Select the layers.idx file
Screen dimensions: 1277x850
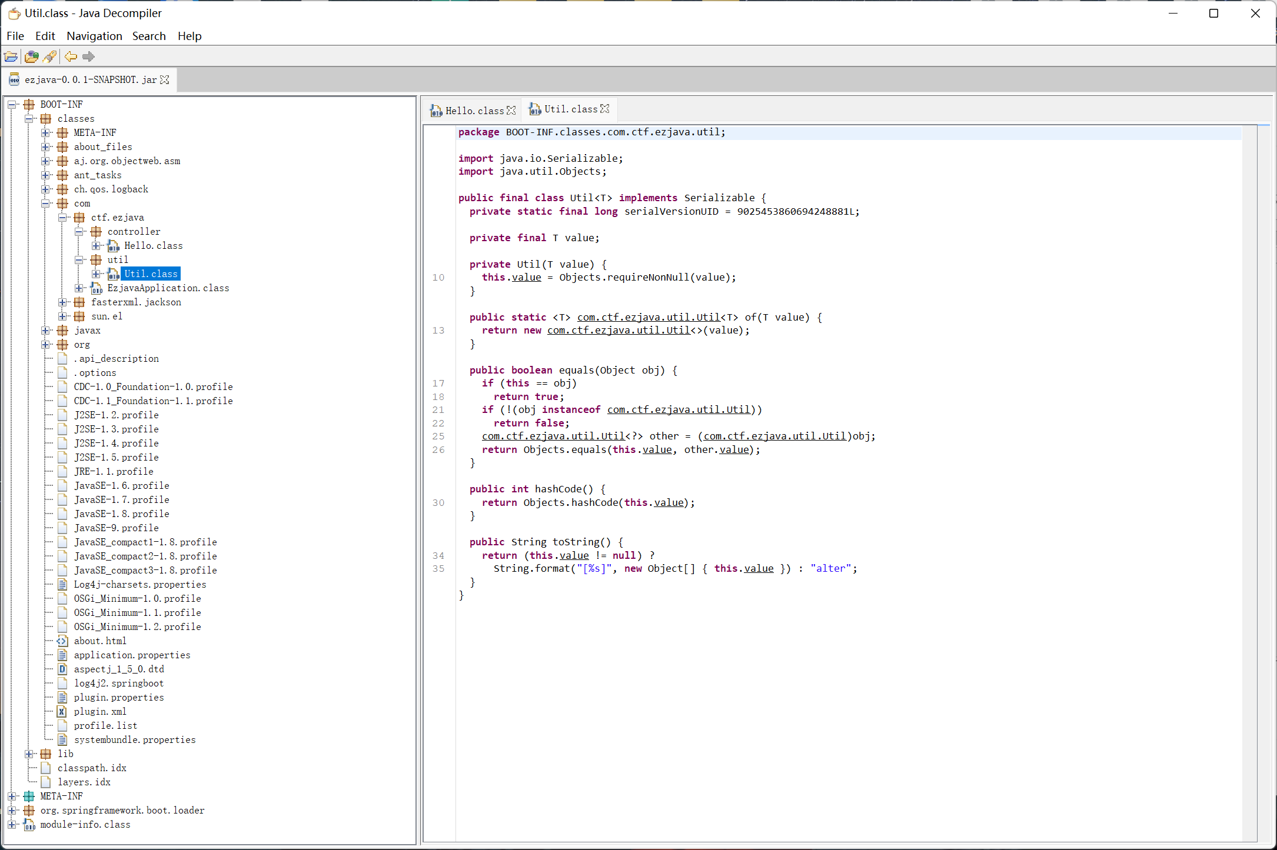coord(84,782)
